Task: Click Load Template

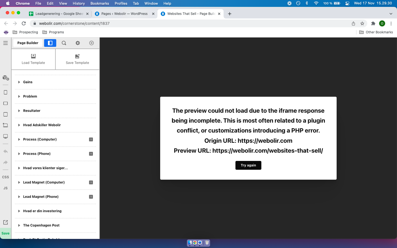Action: (x=33, y=59)
